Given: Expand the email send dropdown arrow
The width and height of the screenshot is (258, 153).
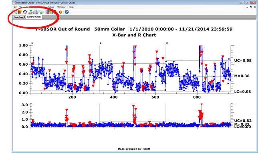Looking at the screenshot, I should [x=44, y=12].
